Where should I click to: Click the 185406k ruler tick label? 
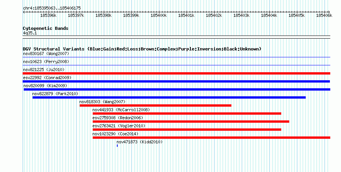click(x=324, y=15)
